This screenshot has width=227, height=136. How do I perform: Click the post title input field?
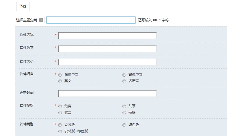click(91, 20)
